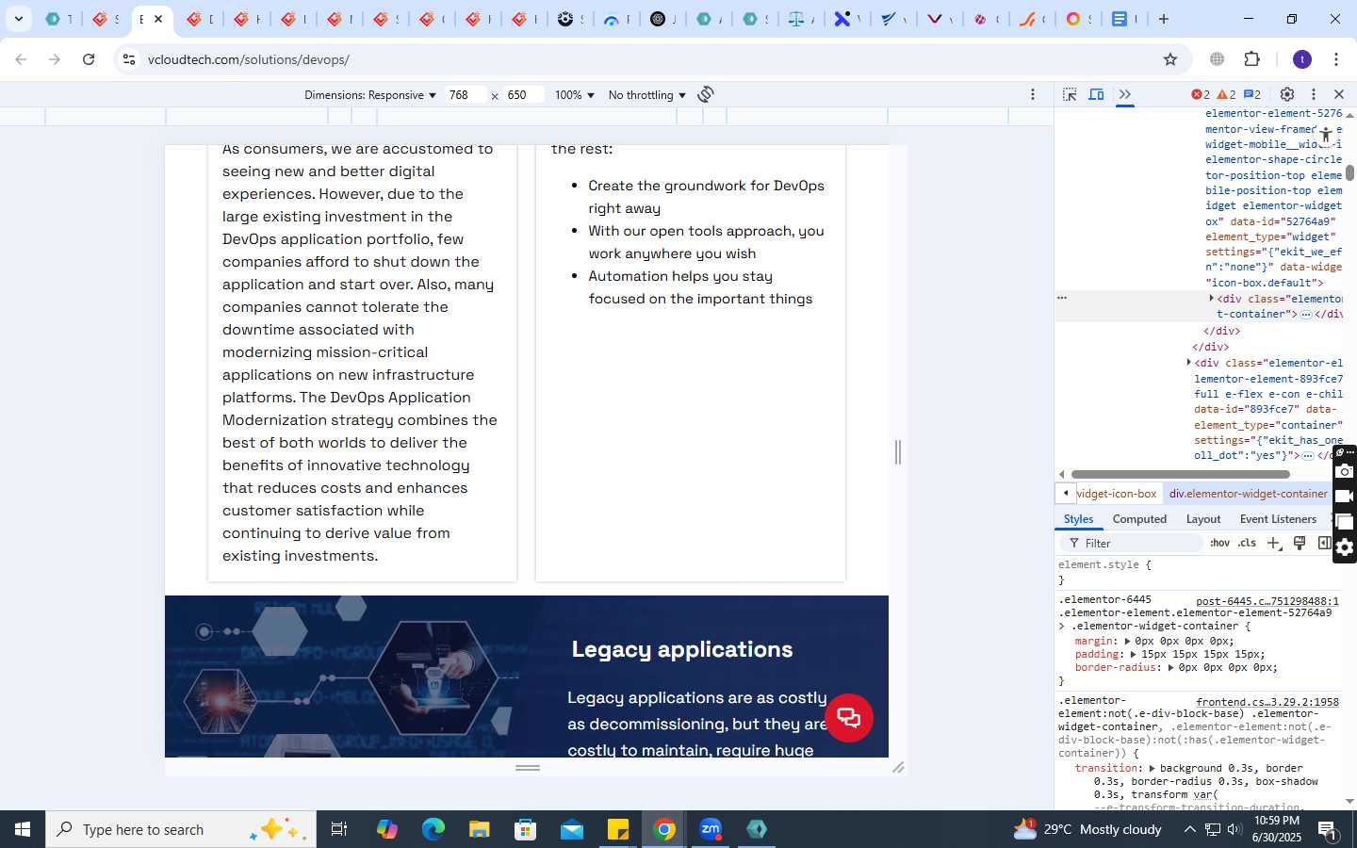Open the 100% zoom dropdown
Image resolution: width=1357 pixels, height=848 pixels.
tap(575, 95)
